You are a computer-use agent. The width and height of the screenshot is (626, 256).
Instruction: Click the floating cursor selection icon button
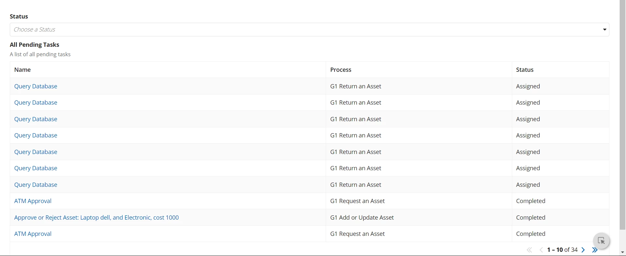point(602,241)
